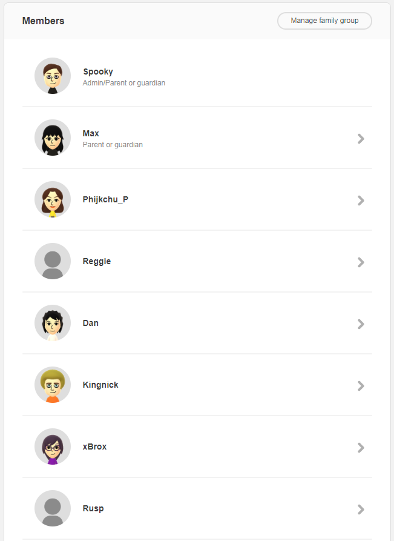This screenshot has width=394, height=541.
Task: Select xBrox's purple-shirt avatar
Action: click(x=53, y=446)
